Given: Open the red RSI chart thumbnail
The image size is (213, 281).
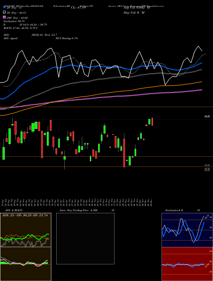Looking at the screenshot, I should click(x=187, y=264).
